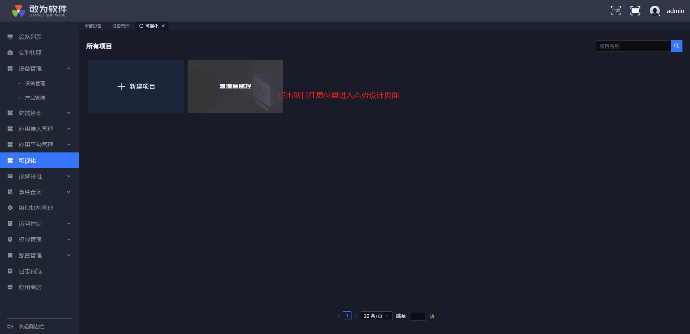Click the 全屏 fullscreen icon in header
The height and width of the screenshot is (334, 690).
click(616, 11)
